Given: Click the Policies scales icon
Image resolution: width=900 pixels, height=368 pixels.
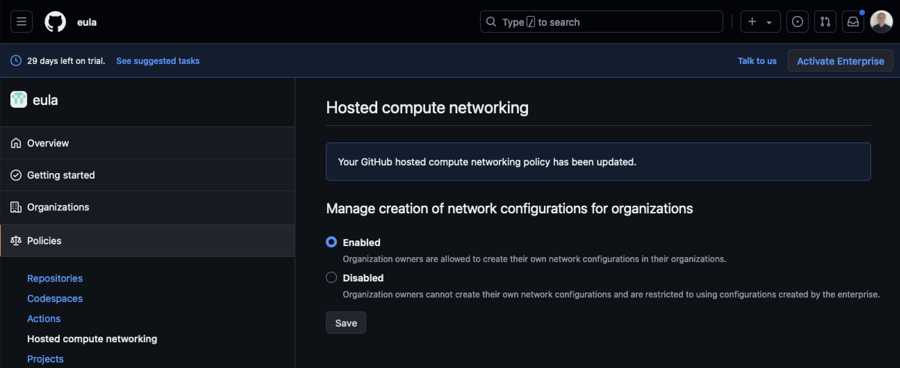Looking at the screenshot, I should 16,240.
